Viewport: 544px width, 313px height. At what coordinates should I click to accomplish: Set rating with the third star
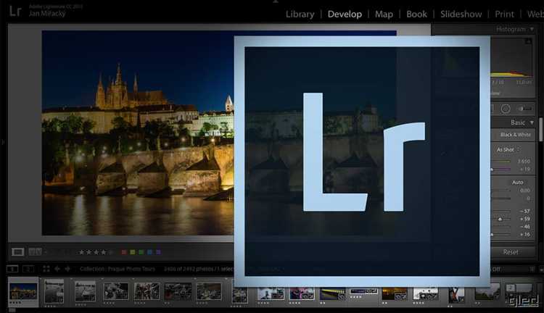click(96, 252)
